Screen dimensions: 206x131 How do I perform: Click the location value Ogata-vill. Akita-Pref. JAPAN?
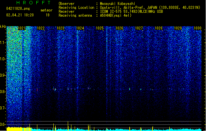(128, 8)
